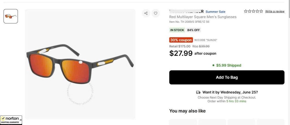Screen dimensions: 290x125
Task: Click the IN STOCK badge
Action: [177, 30]
